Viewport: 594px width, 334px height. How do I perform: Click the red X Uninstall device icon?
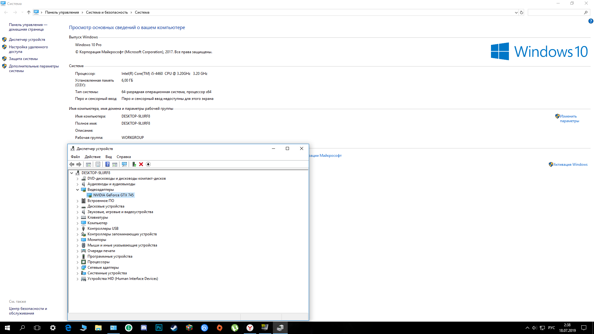141,164
